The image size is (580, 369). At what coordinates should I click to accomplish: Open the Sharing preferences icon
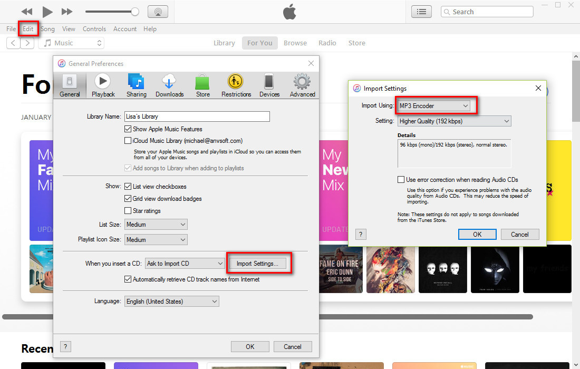click(137, 85)
